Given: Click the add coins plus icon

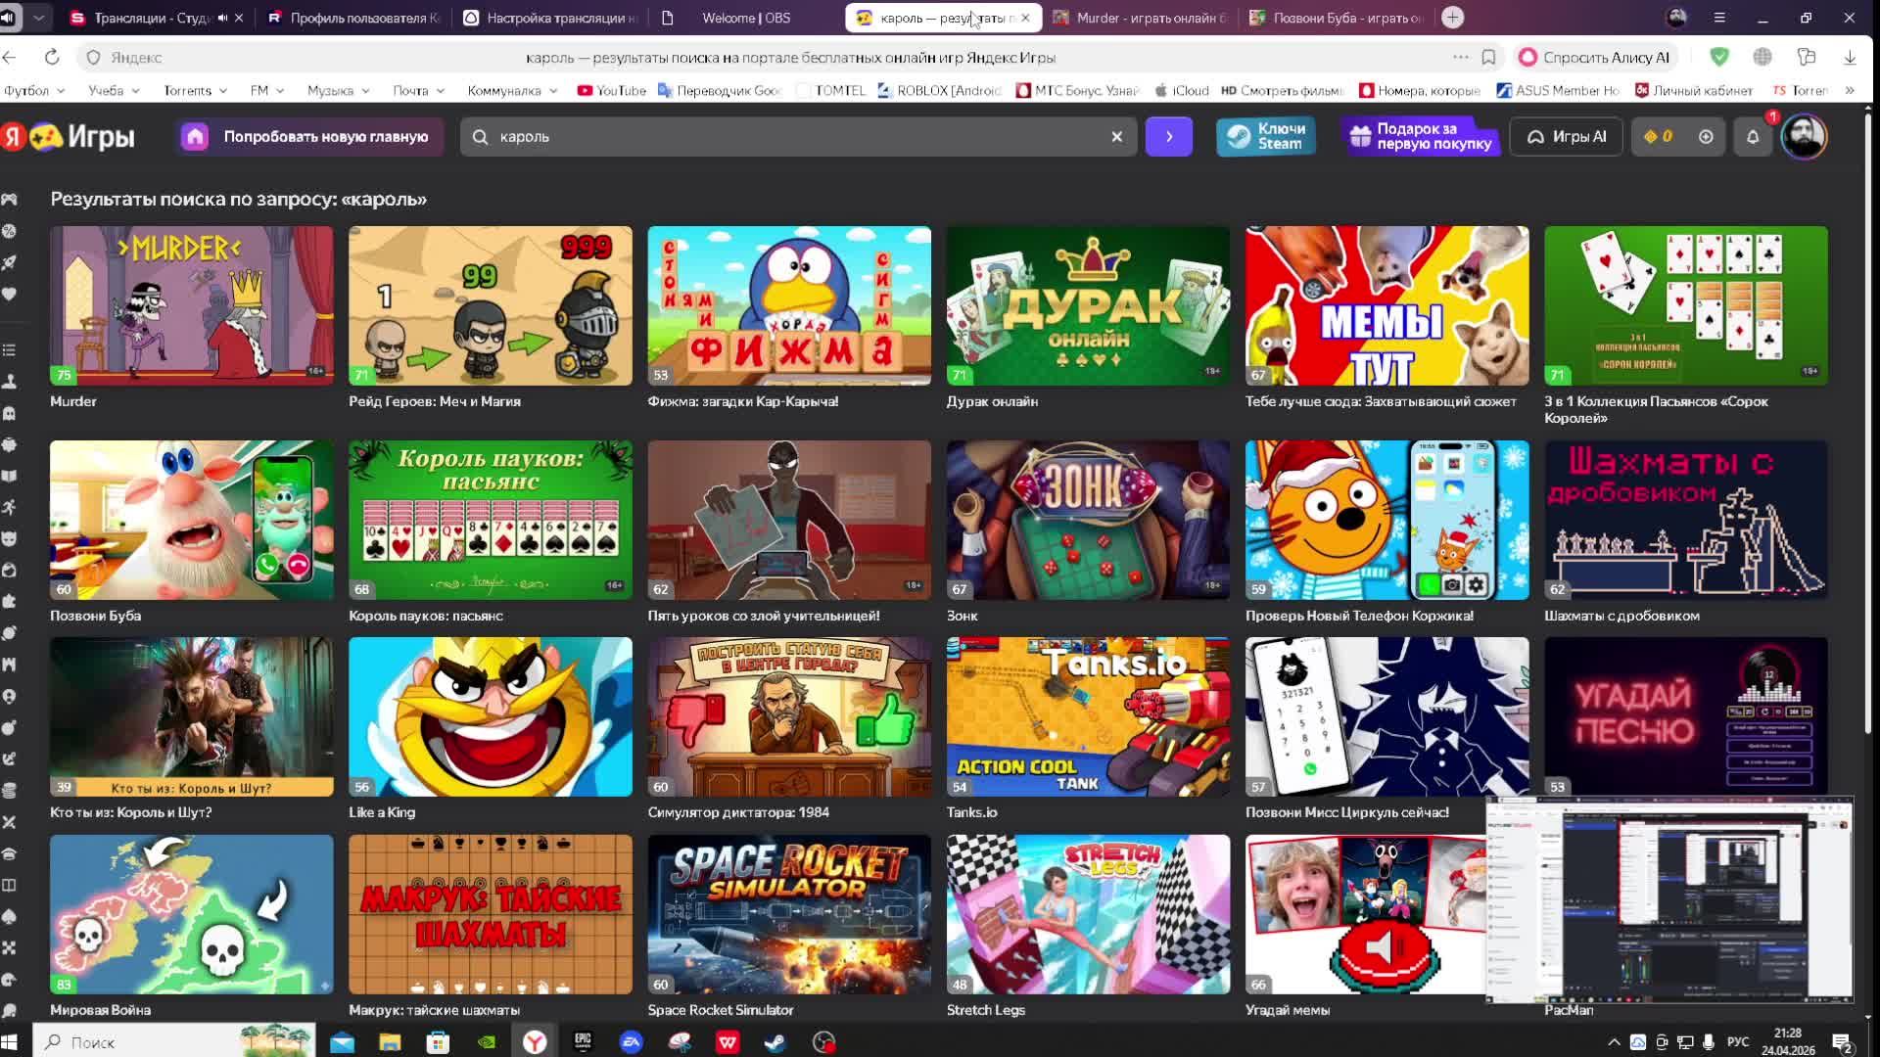Looking at the screenshot, I should [1706, 137].
